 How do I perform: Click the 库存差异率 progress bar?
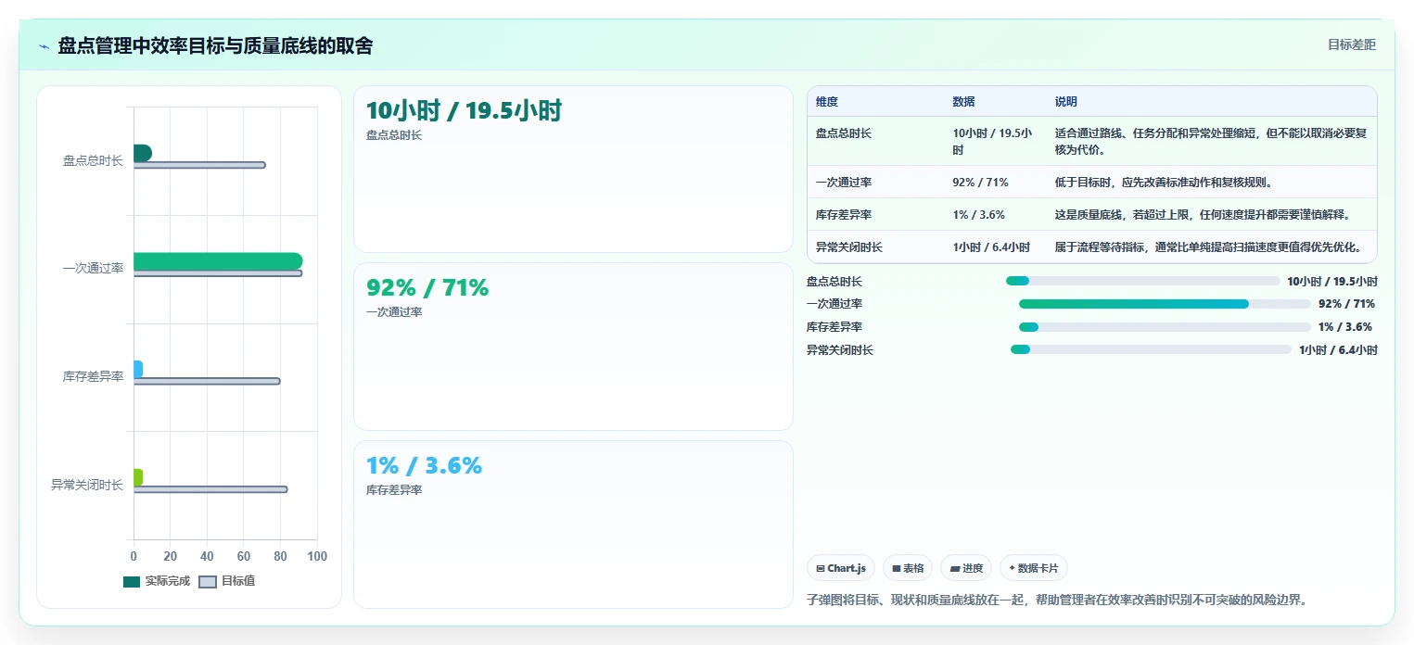(1165, 326)
